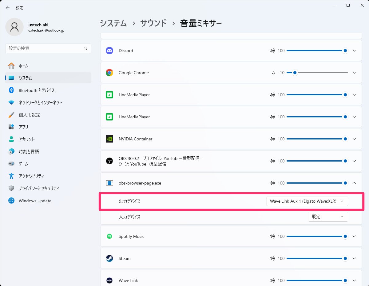Screen dimensions: 369x286
Task: Expand the NVIDIA Container row
Action: 354,139
